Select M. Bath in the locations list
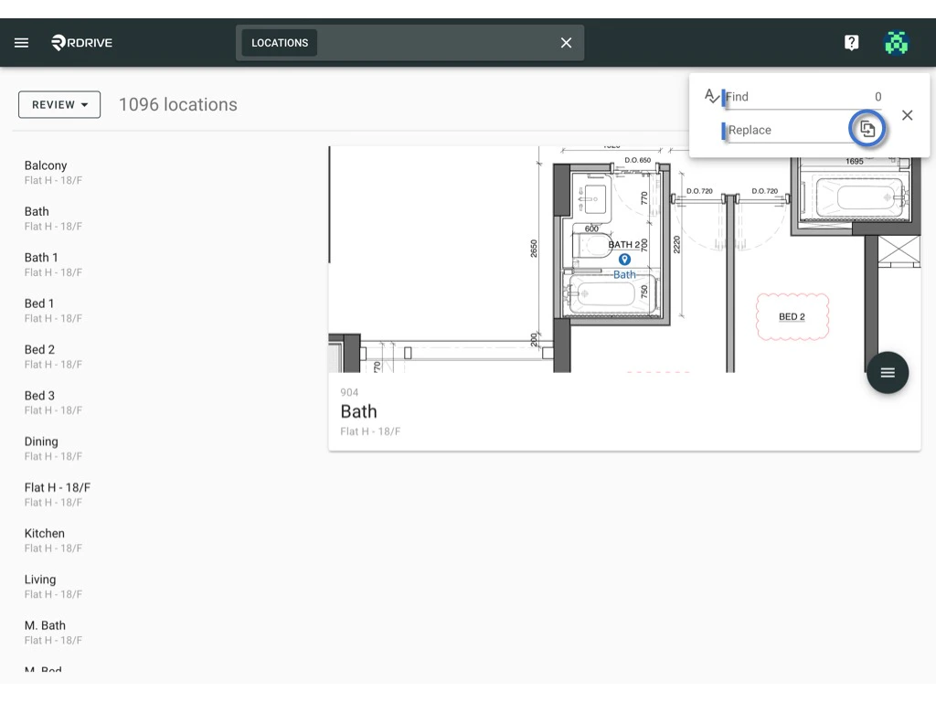Viewport: 936px width, 702px height. point(53,632)
